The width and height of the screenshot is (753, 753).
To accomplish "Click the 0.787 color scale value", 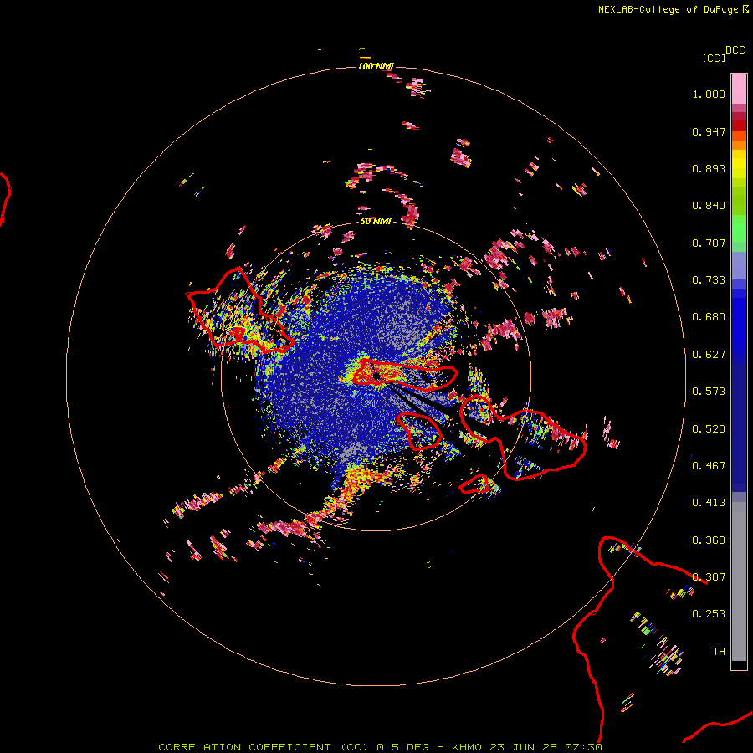I will [x=709, y=243].
